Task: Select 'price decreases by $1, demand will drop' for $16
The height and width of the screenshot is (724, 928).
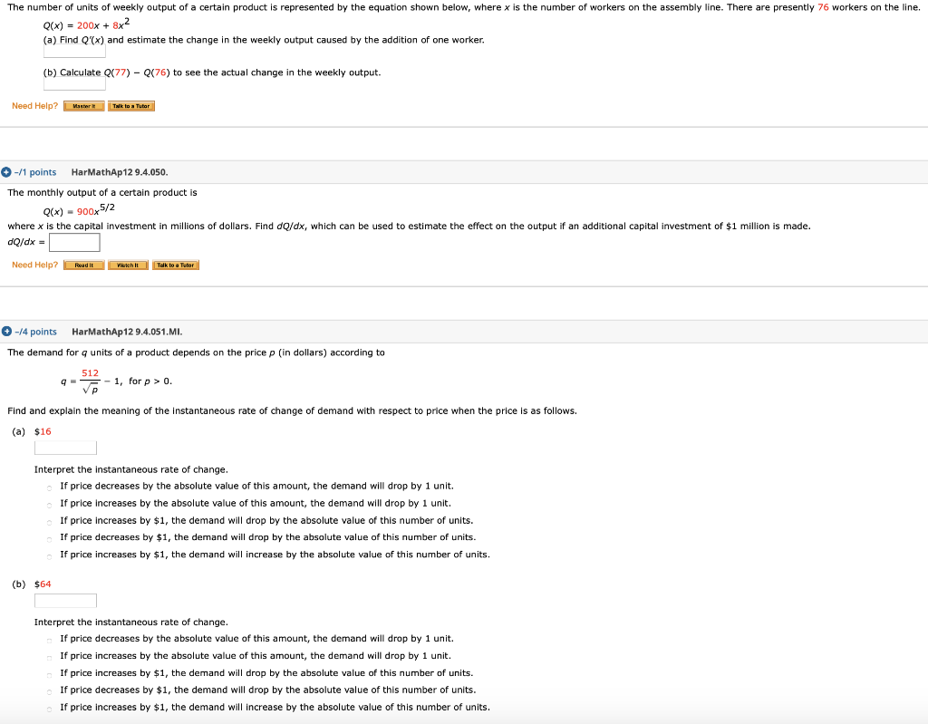Action: pos(50,537)
